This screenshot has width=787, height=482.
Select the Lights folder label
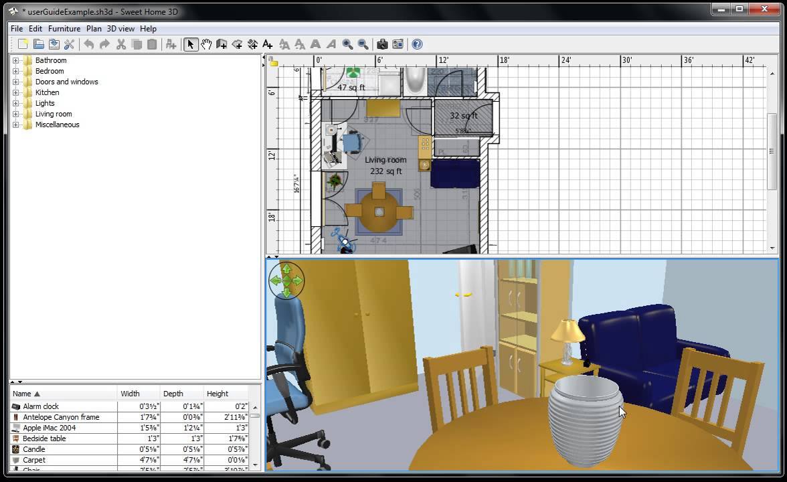pyautogui.click(x=45, y=103)
